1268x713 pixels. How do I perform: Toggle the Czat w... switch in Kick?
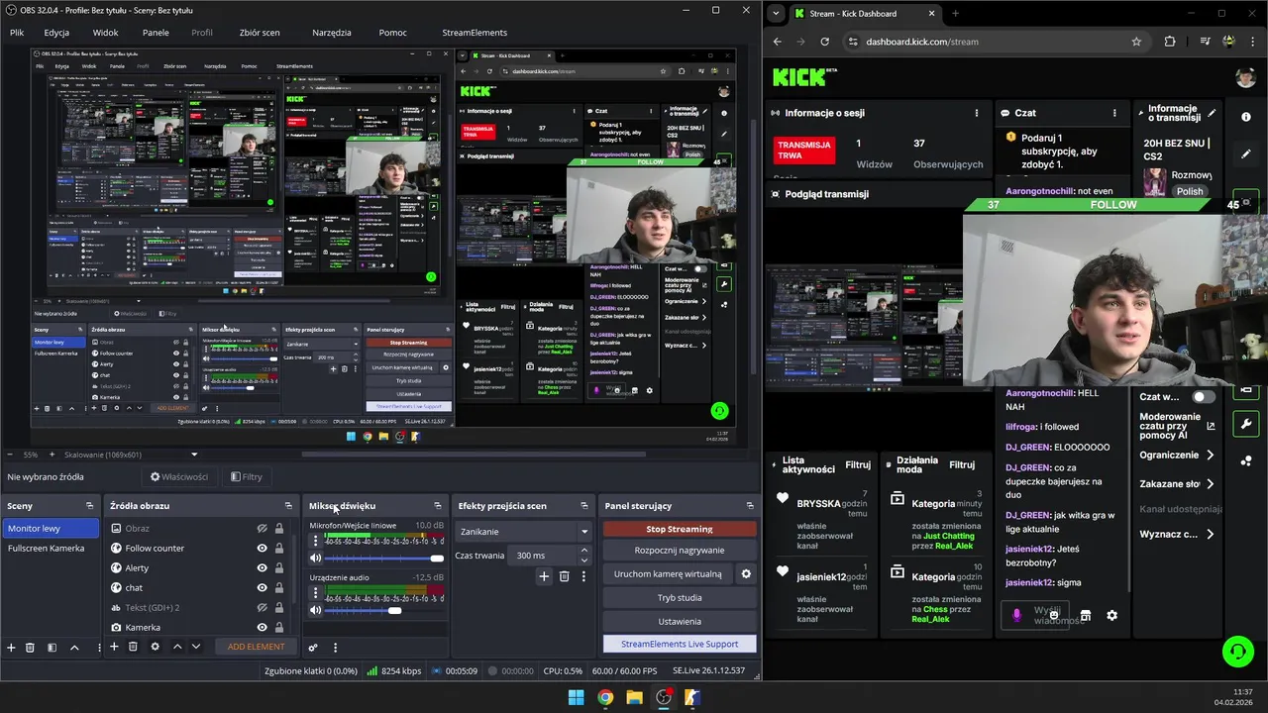pyautogui.click(x=1203, y=397)
